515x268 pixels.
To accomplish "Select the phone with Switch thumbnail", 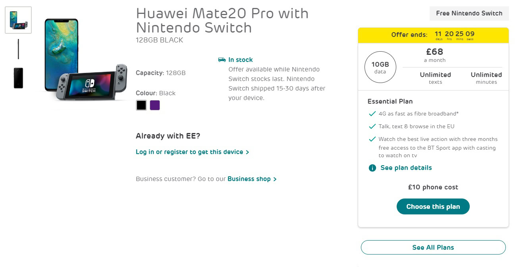I will tap(18, 20).
